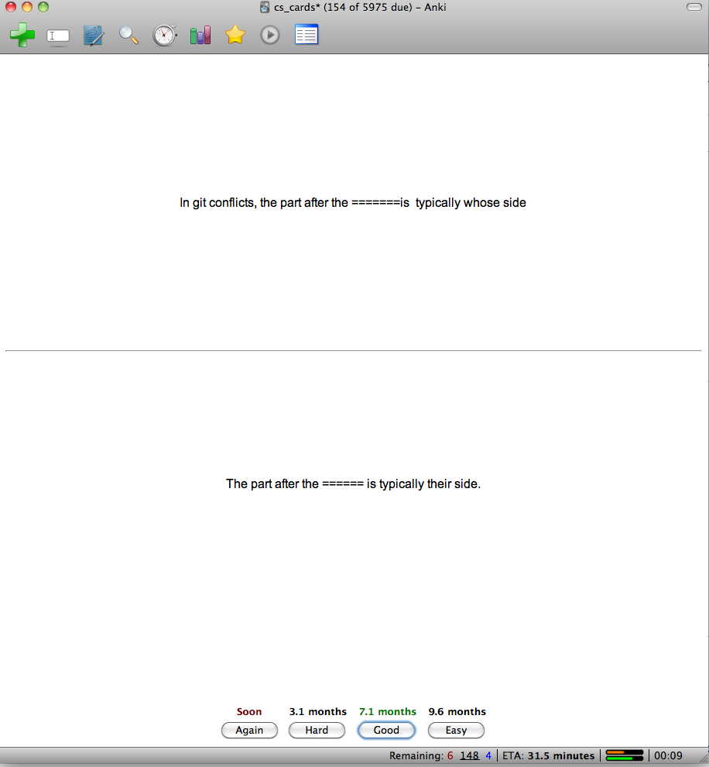Click the stopwatch timeboxing icon

coord(164,36)
